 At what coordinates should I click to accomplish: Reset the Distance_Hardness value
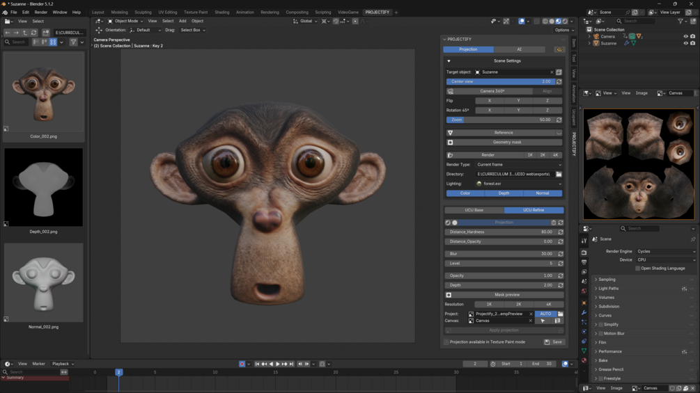(561, 232)
